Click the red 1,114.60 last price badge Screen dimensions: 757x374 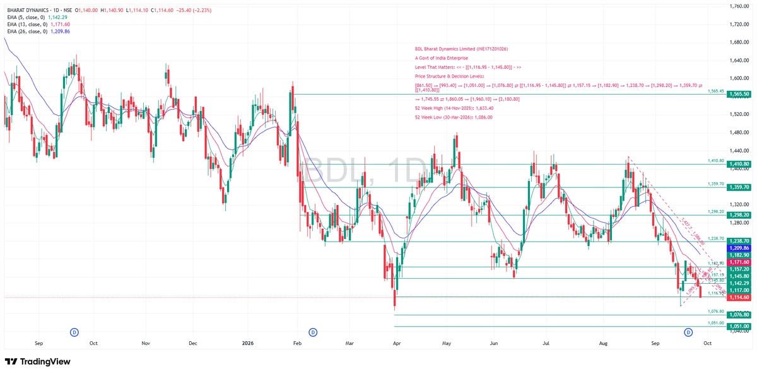coord(738,297)
